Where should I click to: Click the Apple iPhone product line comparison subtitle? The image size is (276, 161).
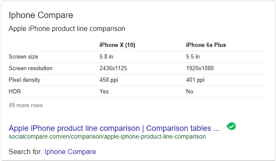[67, 28]
